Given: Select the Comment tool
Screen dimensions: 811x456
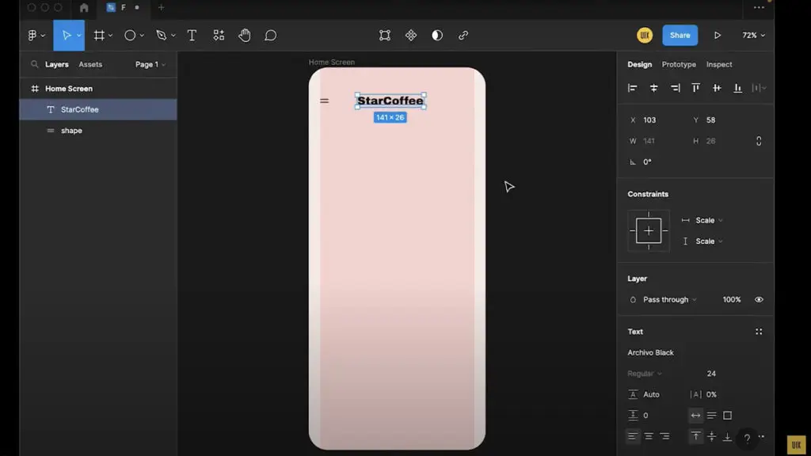Looking at the screenshot, I should coord(270,36).
